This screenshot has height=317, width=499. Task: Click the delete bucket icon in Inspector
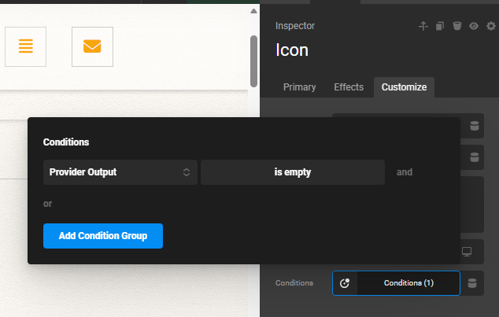coord(457,26)
